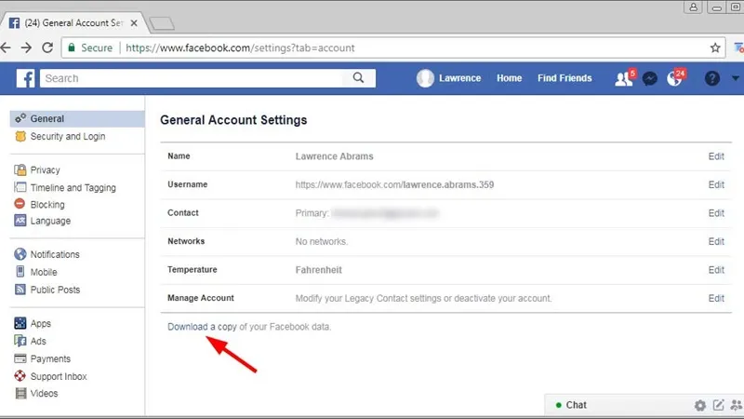Open friend requests icon with badge 5
This screenshot has width=744, height=419.
coord(624,78)
